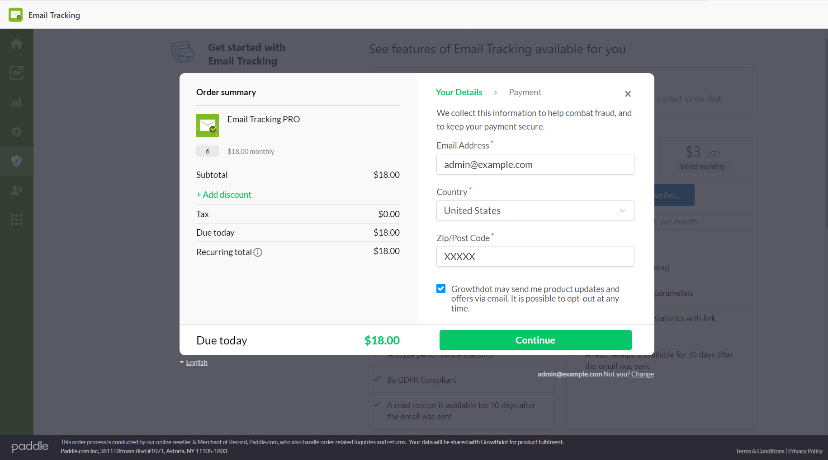Click the Paddle logo in footer
Viewport: 828px width, 460px height.
click(30, 446)
